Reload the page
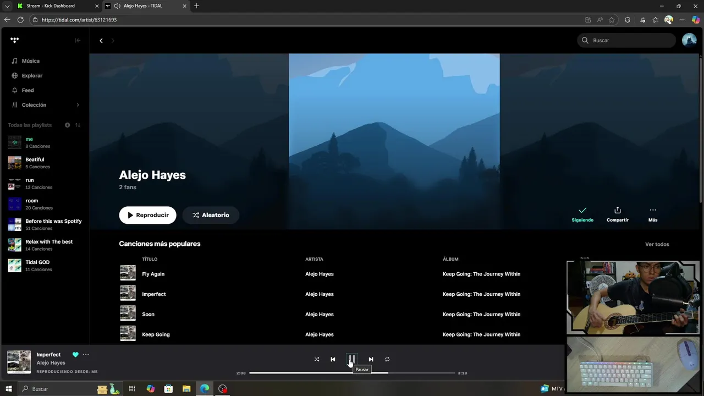 (20, 20)
